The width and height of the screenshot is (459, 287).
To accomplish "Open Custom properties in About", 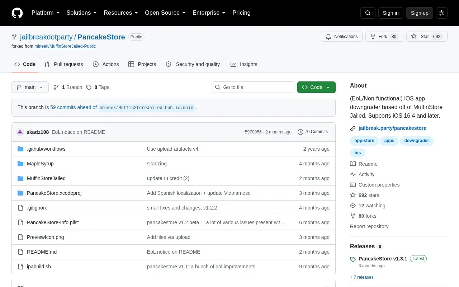I will [x=375, y=185].
